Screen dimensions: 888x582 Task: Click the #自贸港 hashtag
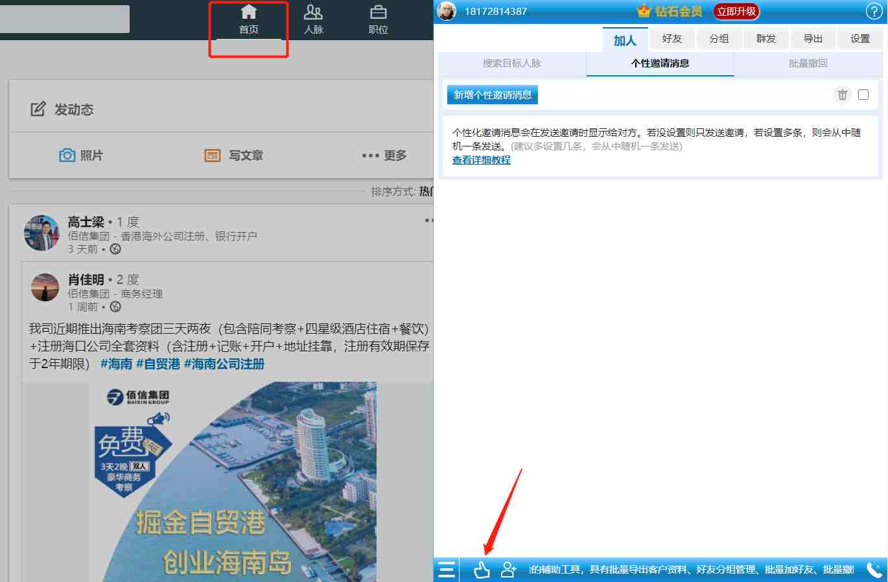click(x=158, y=364)
